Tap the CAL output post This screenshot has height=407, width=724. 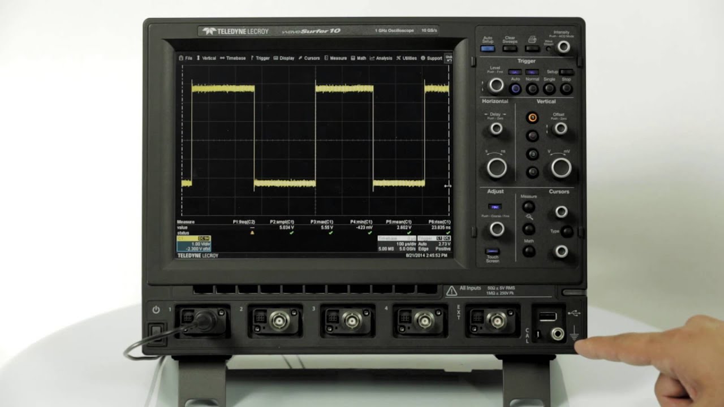[538, 335]
